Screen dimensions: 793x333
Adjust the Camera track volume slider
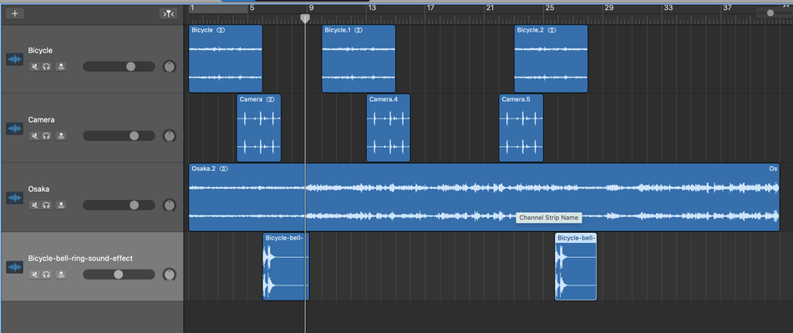(119, 135)
